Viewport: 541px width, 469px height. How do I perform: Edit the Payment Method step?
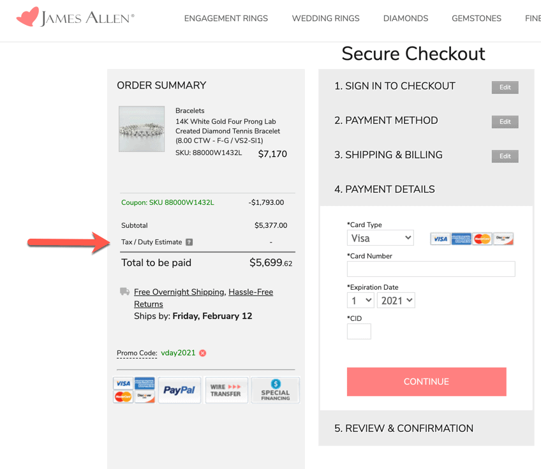pos(505,122)
